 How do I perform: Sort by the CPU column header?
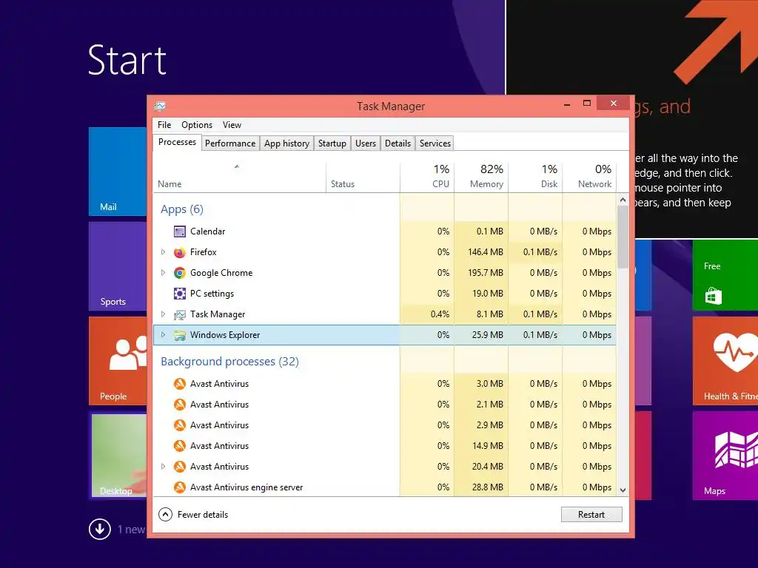coord(427,176)
